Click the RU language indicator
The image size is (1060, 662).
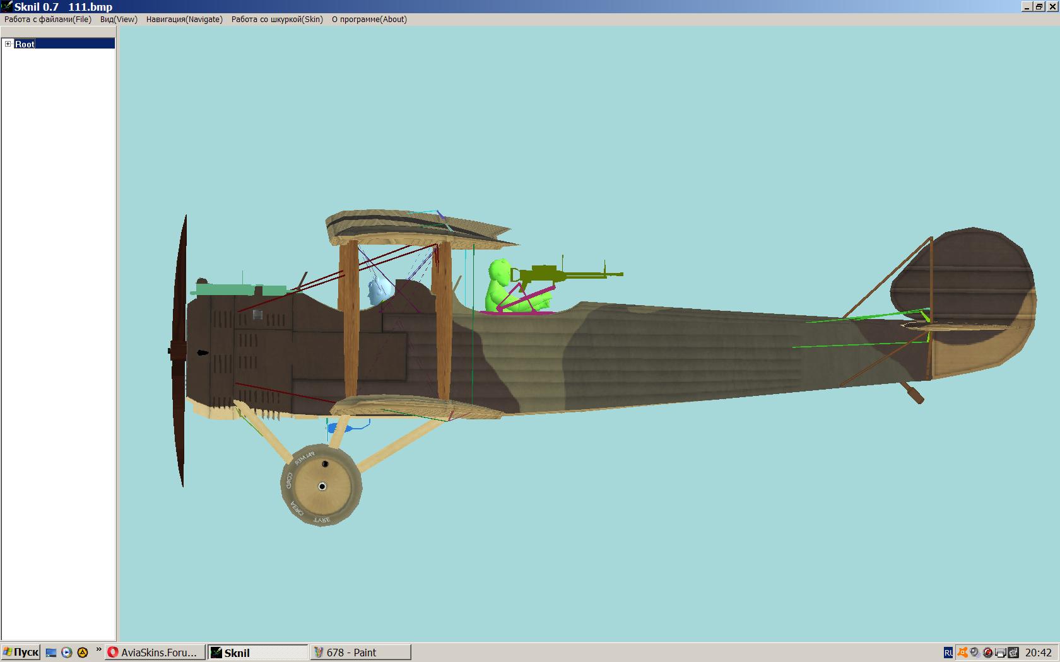click(x=948, y=653)
